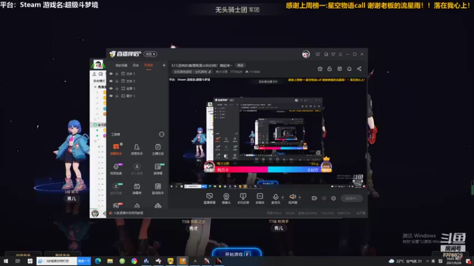
Task: Open File Explorer from taskbar
Action: (x=110, y=261)
